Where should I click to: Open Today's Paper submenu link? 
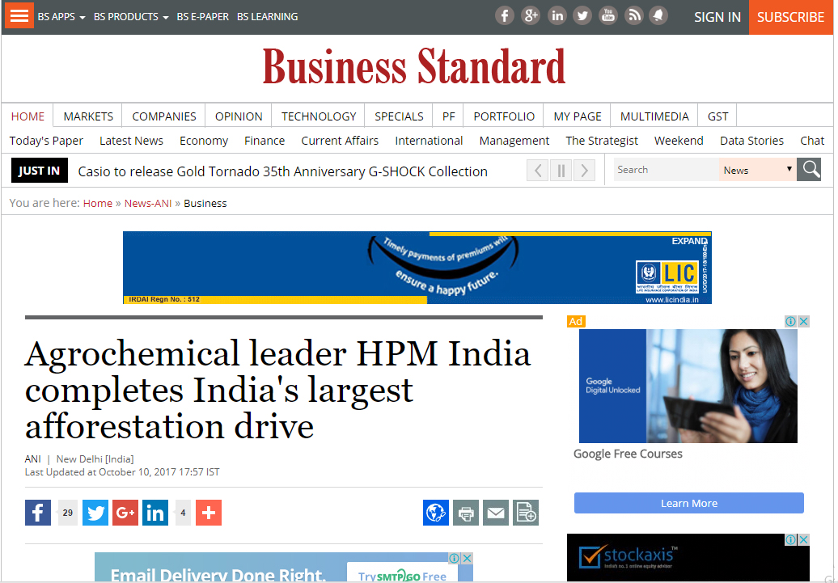pyautogui.click(x=46, y=141)
